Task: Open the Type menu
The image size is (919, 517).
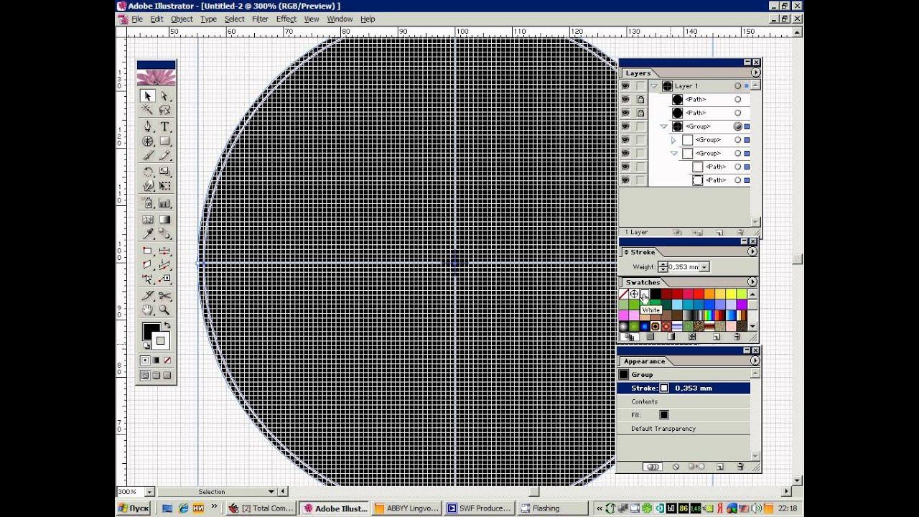Action: [208, 19]
